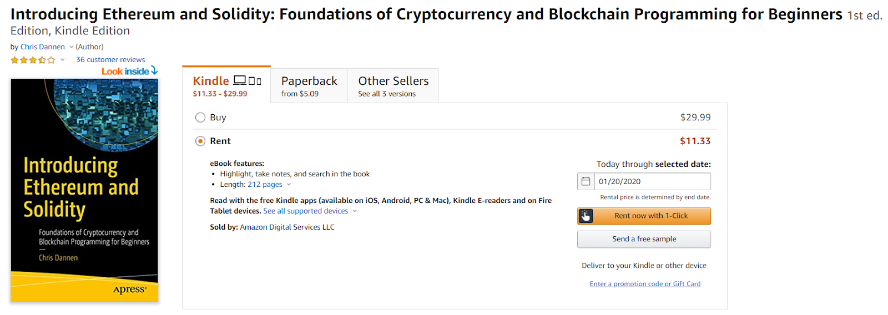Expand the Chris Dannen author dropdown arrow
This screenshot has width=888, height=315.
pos(72,47)
